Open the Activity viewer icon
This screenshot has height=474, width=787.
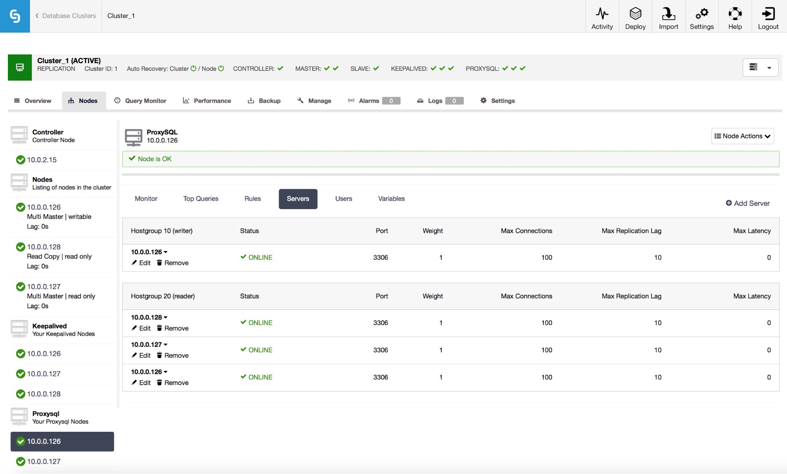tap(602, 14)
